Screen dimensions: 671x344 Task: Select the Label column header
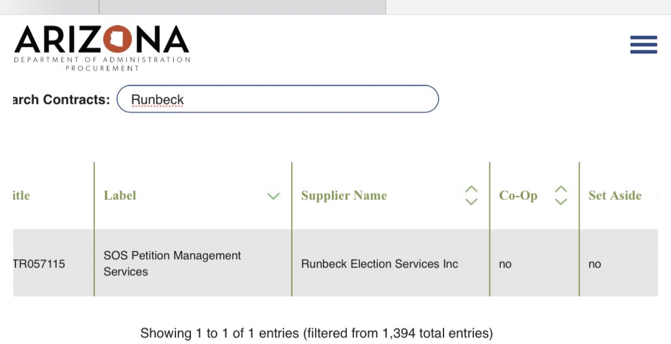coord(120,196)
